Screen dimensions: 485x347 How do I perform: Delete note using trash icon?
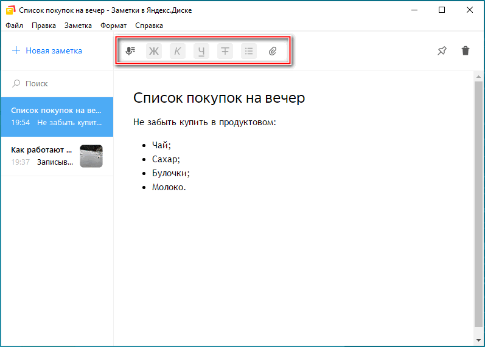pyautogui.click(x=466, y=50)
